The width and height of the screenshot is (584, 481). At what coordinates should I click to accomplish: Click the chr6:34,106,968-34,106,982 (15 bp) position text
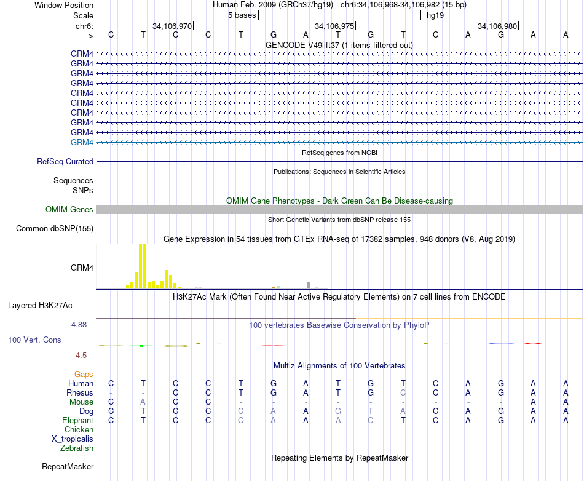pyautogui.click(x=403, y=5)
